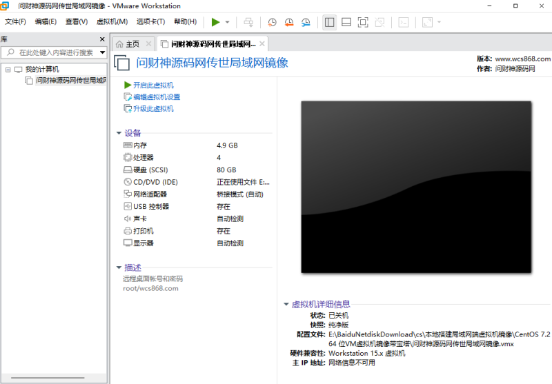Toggle the thumbnail bar view icon
The height and width of the screenshot is (384, 552).
click(346, 22)
